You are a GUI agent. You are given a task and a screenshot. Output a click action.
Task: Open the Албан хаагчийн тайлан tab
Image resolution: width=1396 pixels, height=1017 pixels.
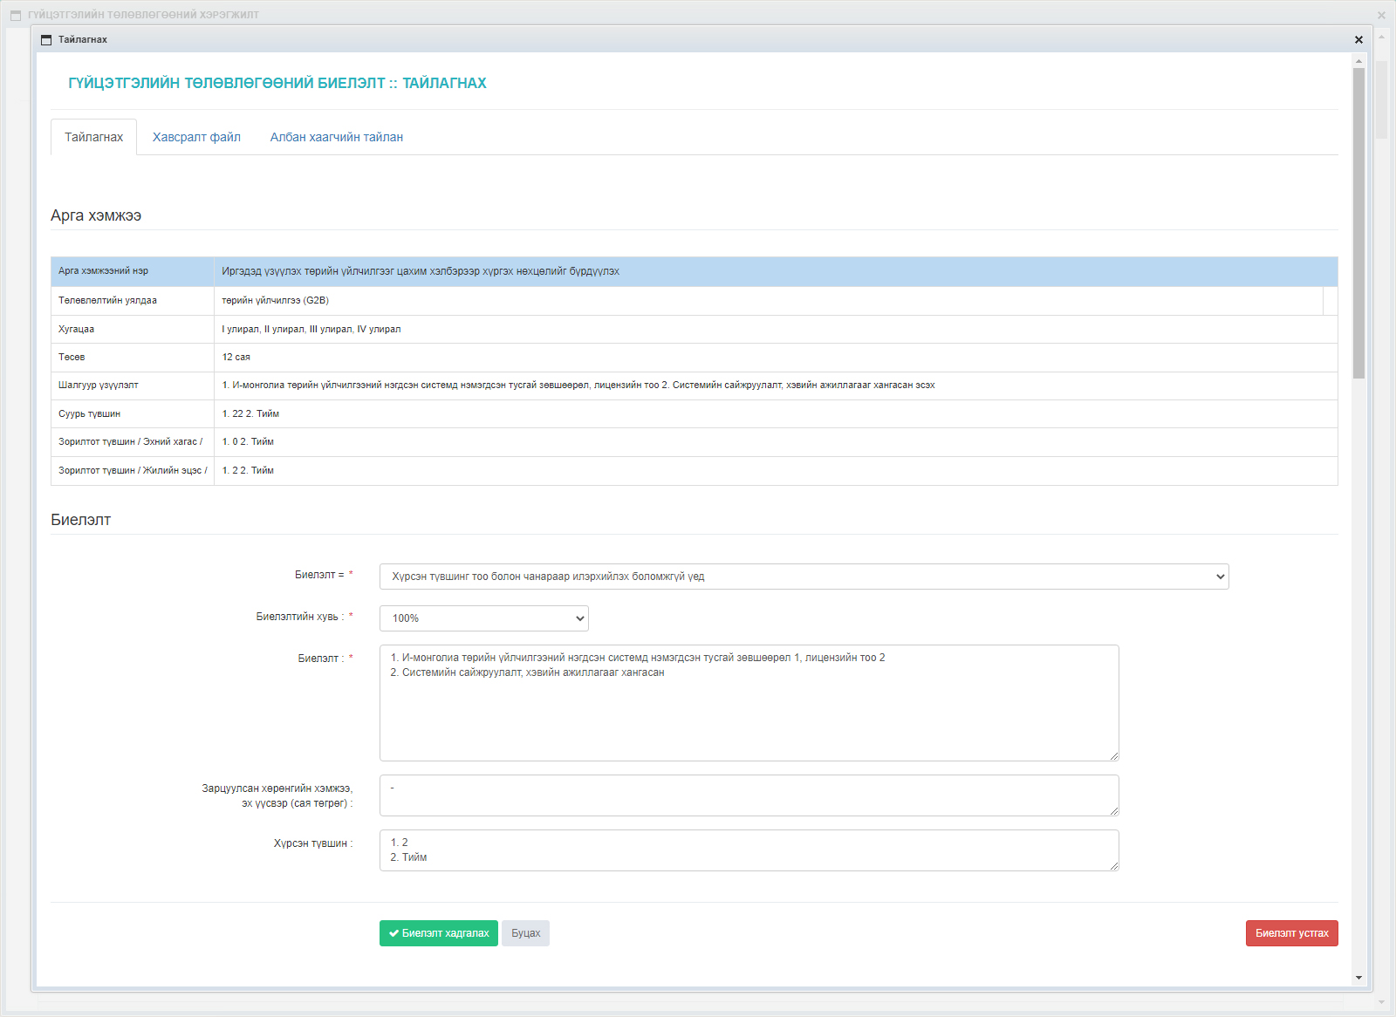click(336, 137)
